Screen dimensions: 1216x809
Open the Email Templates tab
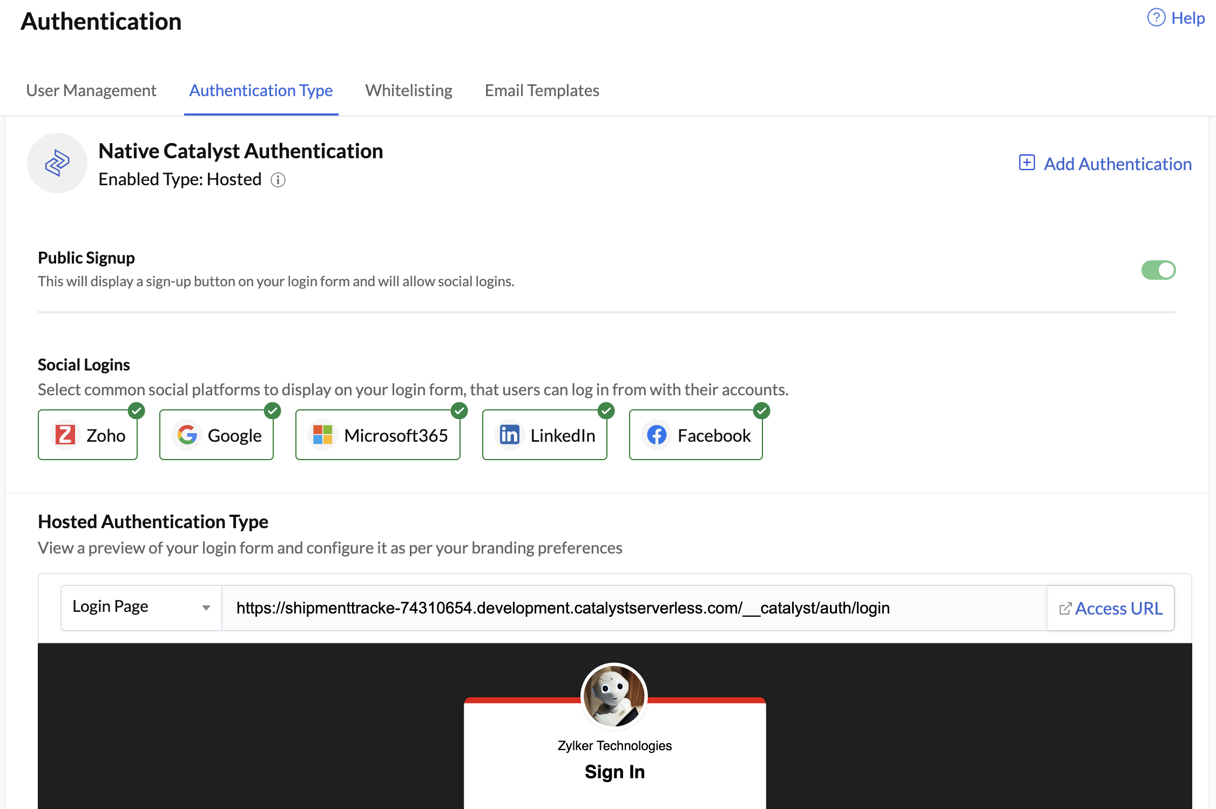(542, 90)
